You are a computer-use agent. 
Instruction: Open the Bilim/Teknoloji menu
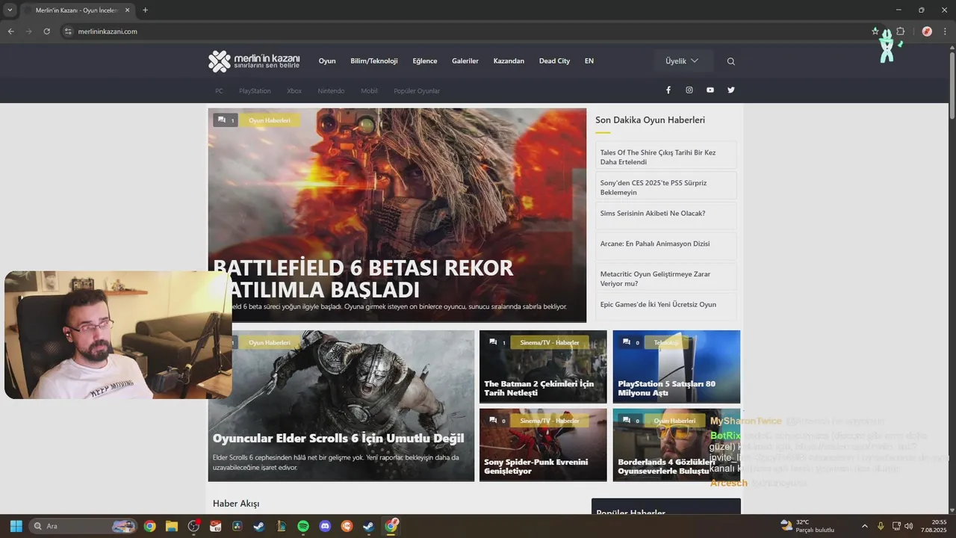(374, 61)
